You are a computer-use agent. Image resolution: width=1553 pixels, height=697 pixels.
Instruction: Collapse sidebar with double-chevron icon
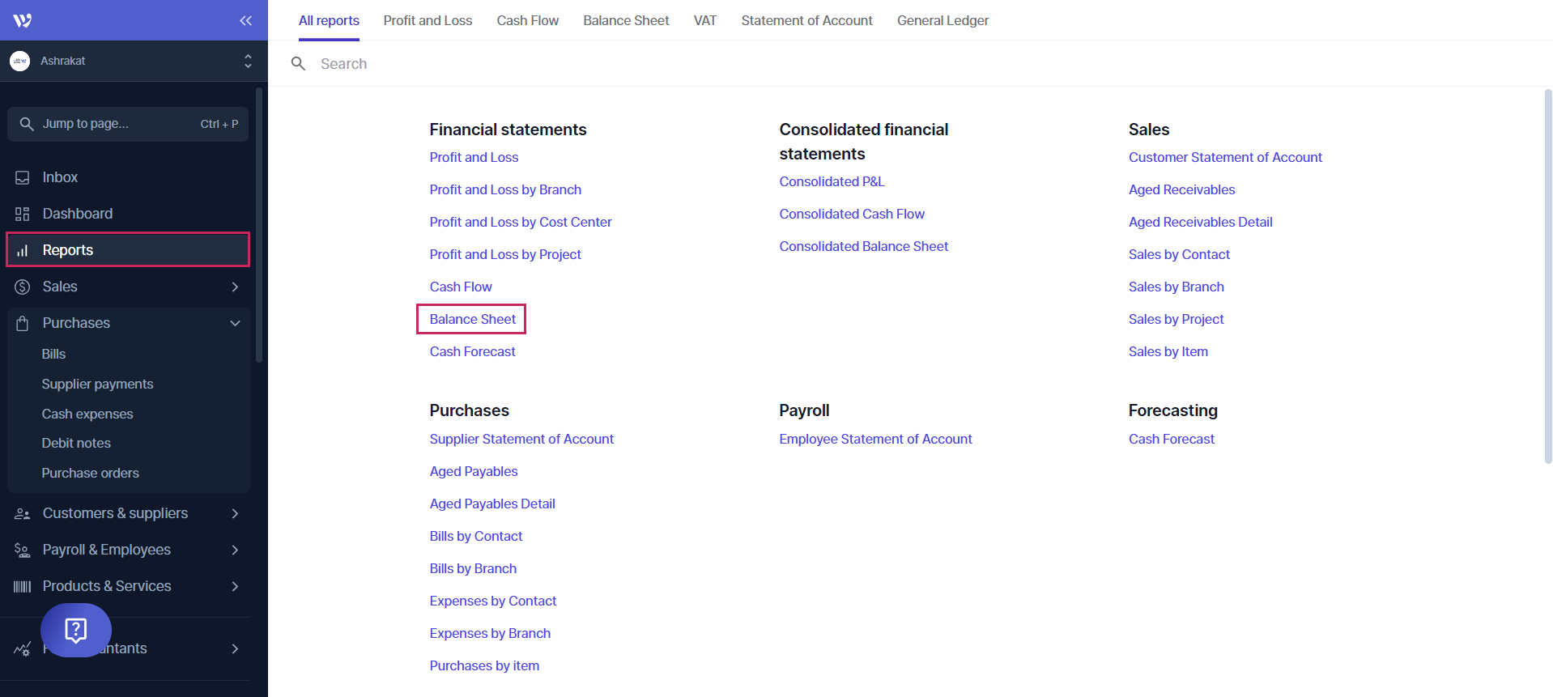click(x=245, y=20)
